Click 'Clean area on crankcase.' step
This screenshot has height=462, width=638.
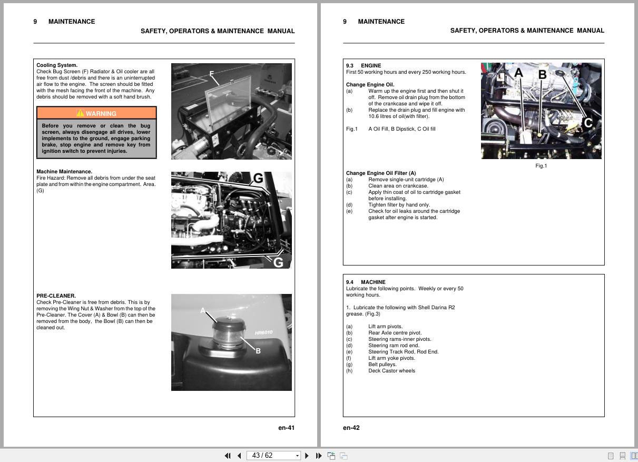(398, 186)
